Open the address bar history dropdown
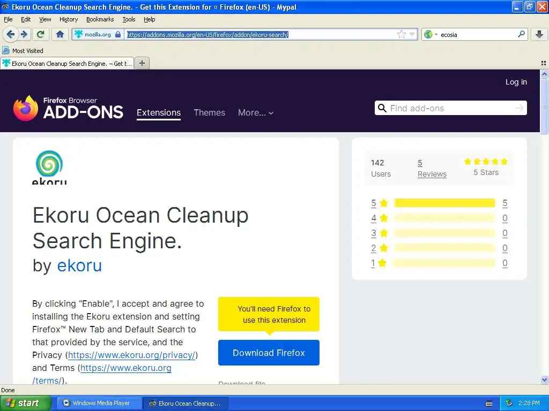Screen dimensions: 549x411 pyautogui.click(x=412, y=34)
